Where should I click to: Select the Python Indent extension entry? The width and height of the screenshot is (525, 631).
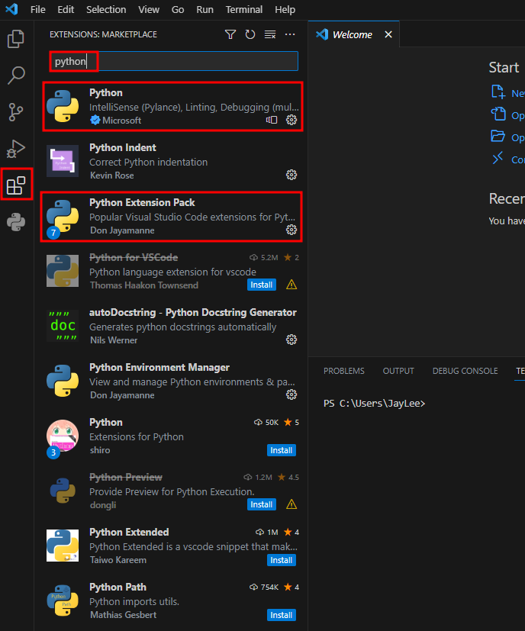pyautogui.click(x=172, y=161)
